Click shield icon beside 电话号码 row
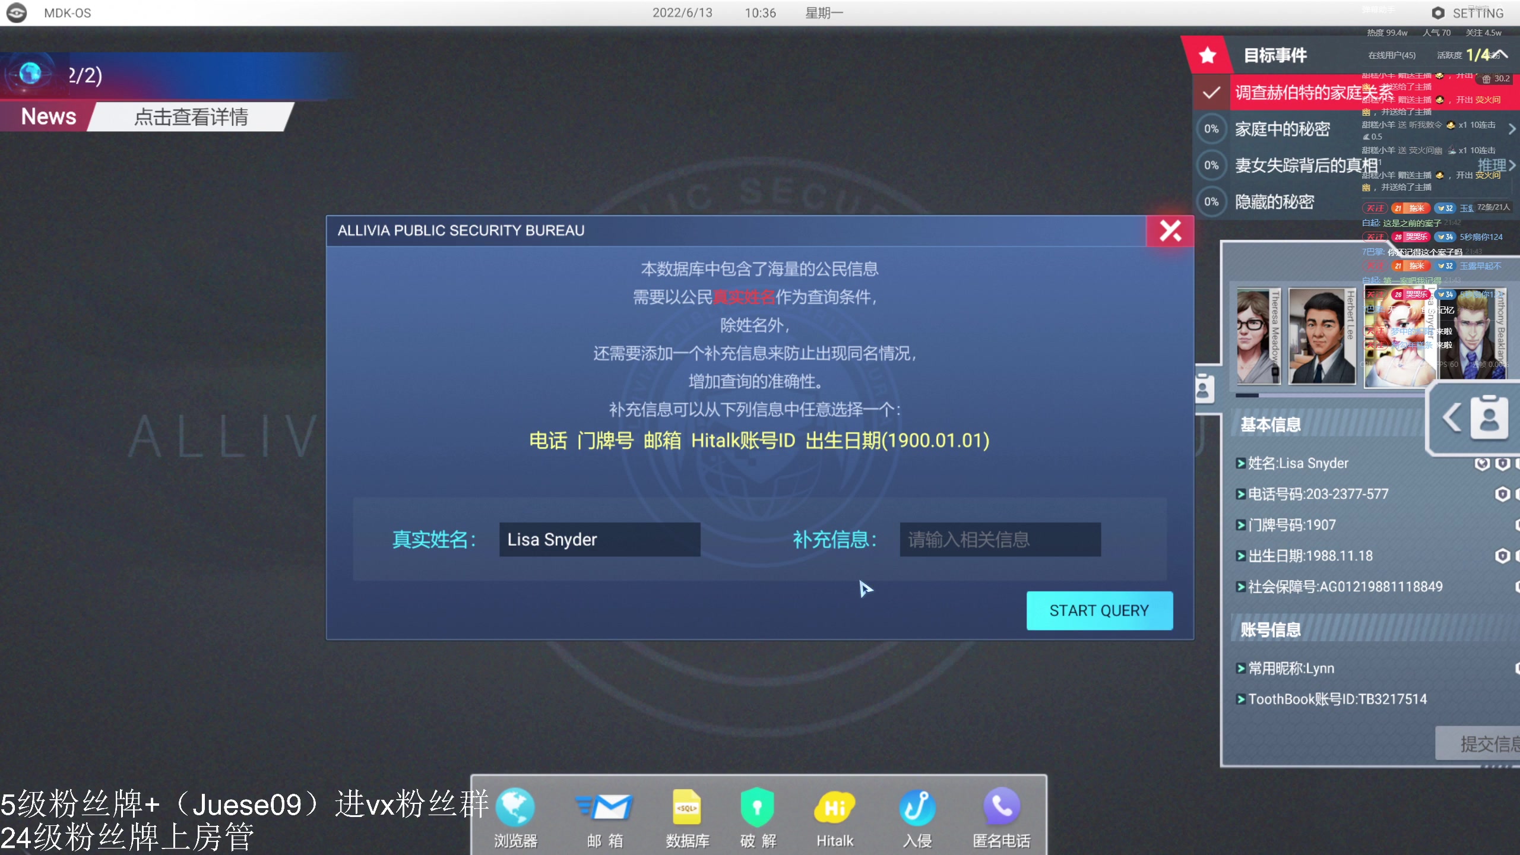1520x855 pixels. click(1502, 494)
